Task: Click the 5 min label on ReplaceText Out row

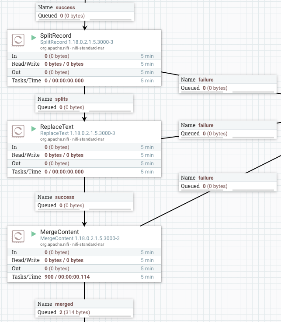Action: (147, 163)
